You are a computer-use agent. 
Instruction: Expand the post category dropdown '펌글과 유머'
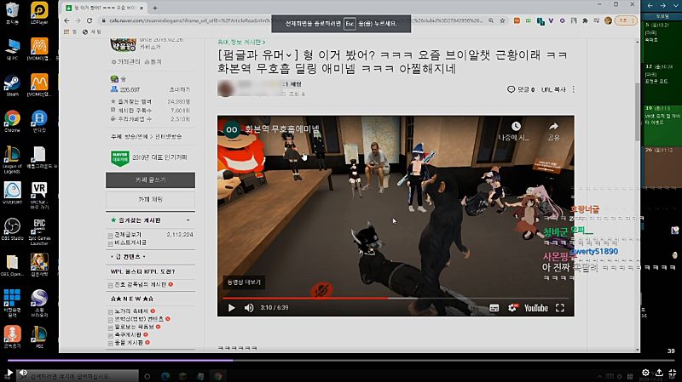click(289, 55)
